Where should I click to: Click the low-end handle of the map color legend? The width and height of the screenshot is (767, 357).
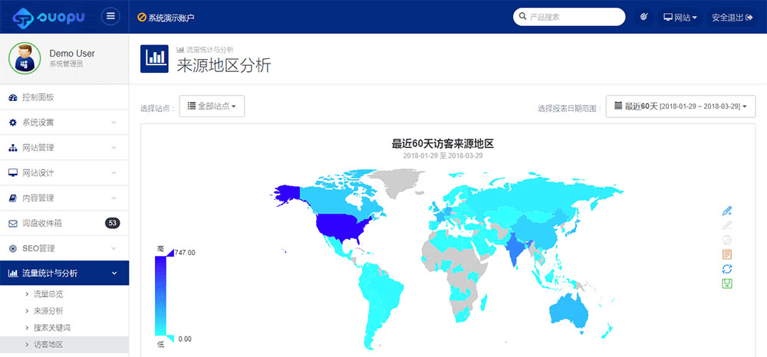click(170, 339)
